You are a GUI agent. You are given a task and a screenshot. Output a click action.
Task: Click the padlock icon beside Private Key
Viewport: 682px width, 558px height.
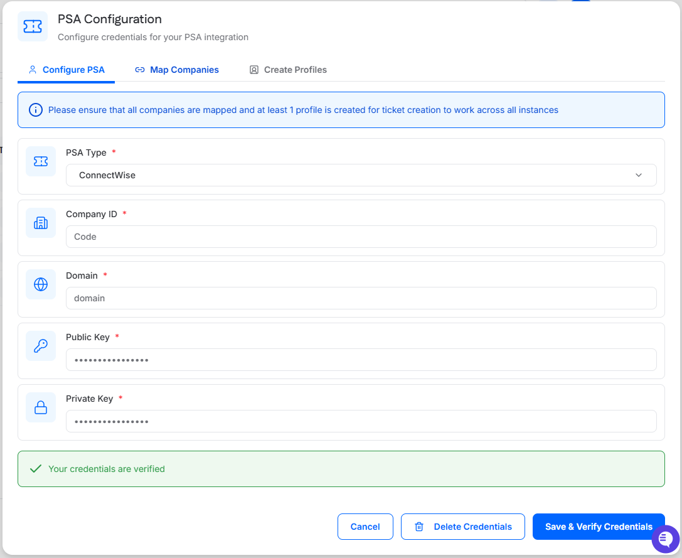pos(41,407)
